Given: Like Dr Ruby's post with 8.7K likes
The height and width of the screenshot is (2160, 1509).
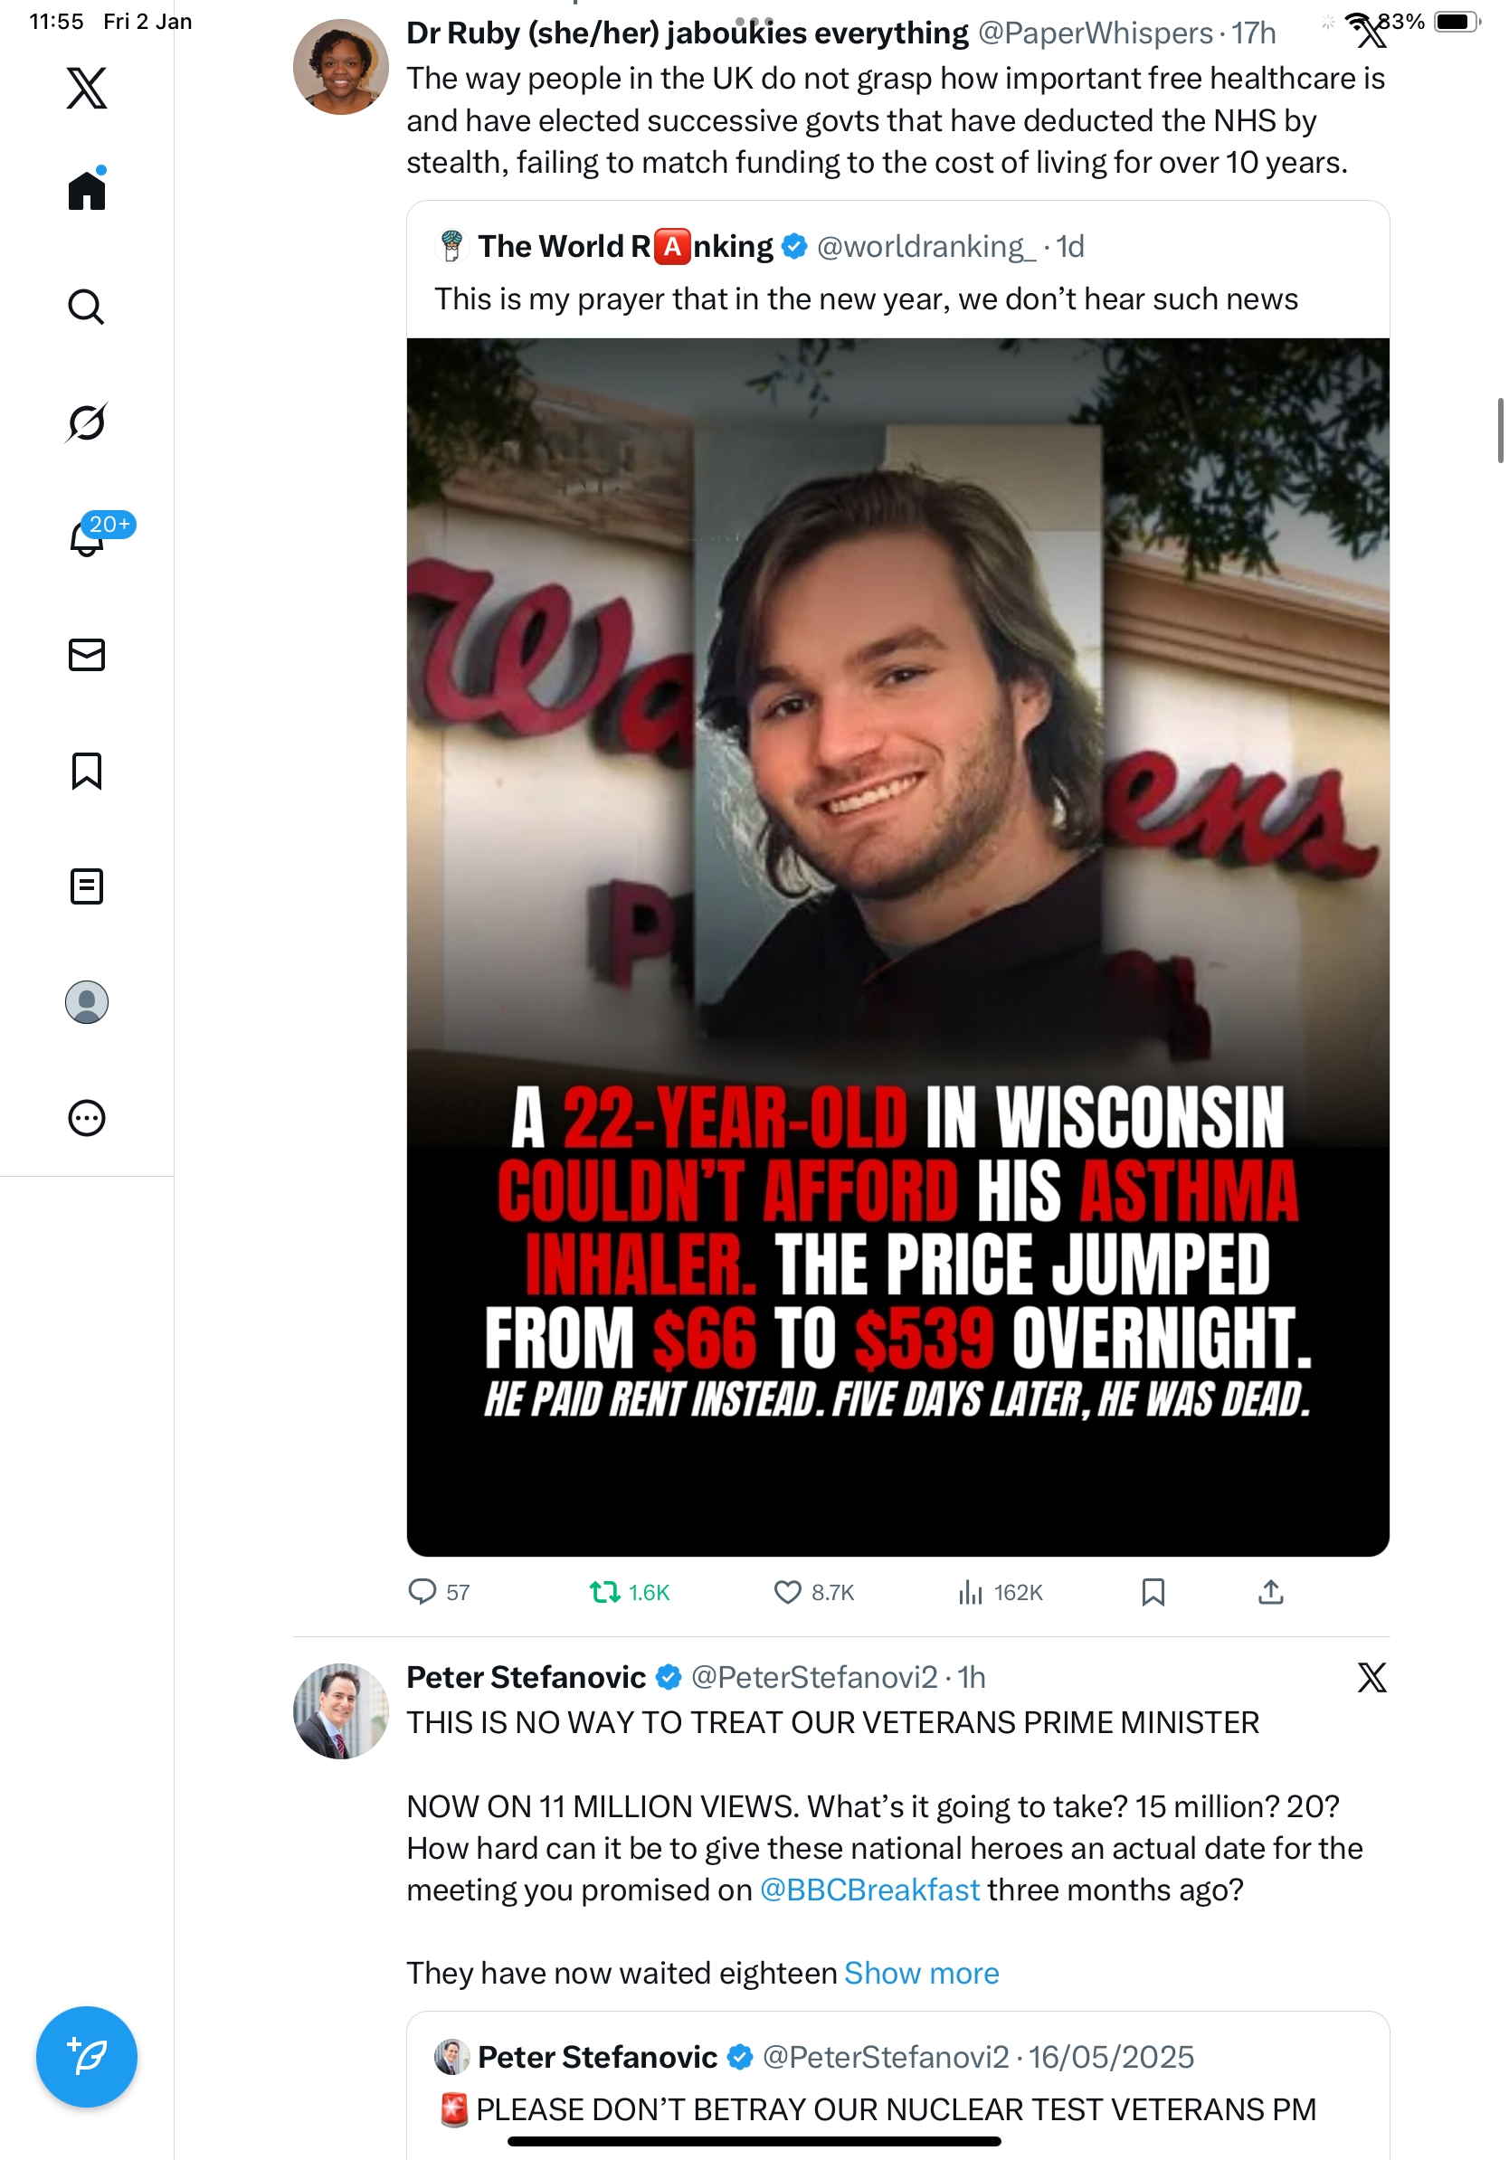Looking at the screenshot, I should pos(787,1592).
